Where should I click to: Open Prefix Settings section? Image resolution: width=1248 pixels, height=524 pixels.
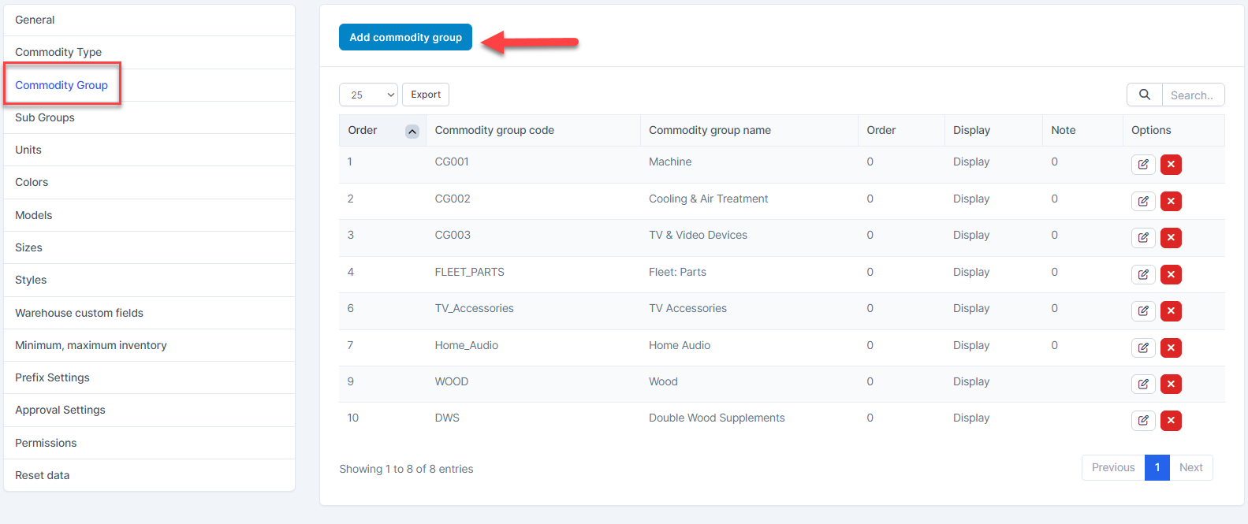[150, 377]
